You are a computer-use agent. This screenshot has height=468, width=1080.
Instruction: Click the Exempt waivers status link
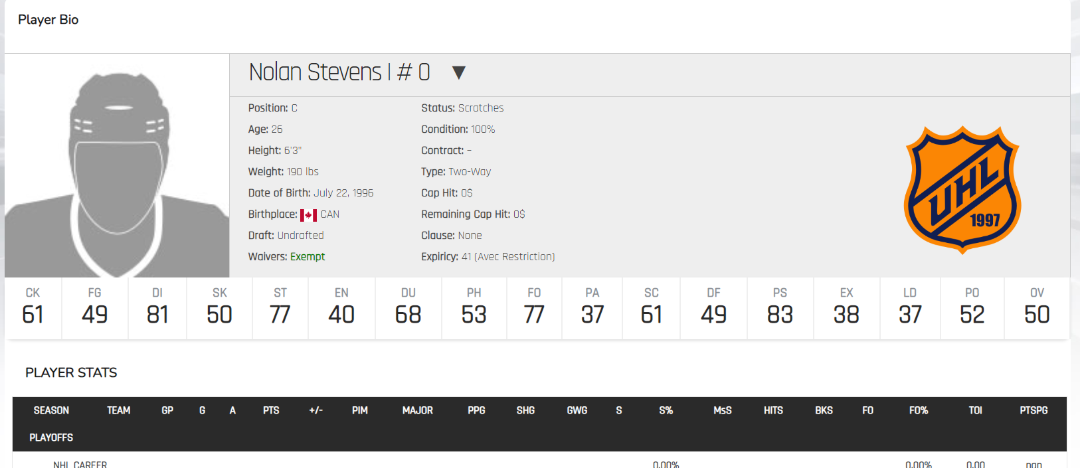308,257
